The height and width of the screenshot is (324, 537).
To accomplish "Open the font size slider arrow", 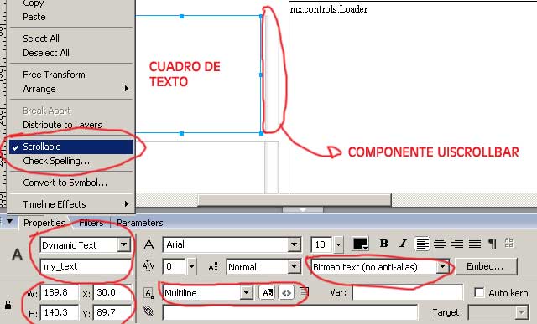I will [338, 244].
